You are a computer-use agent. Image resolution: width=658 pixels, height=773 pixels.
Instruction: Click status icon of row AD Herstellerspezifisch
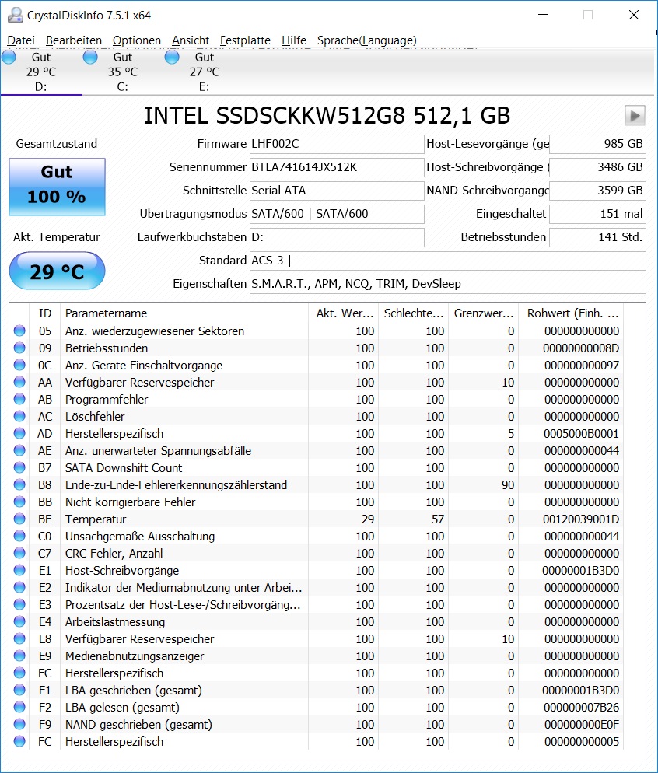19,433
